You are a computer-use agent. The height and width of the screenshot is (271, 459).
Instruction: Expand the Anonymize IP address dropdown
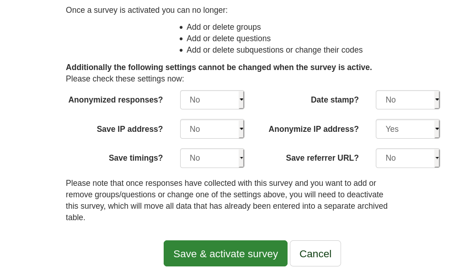pos(408,129)
